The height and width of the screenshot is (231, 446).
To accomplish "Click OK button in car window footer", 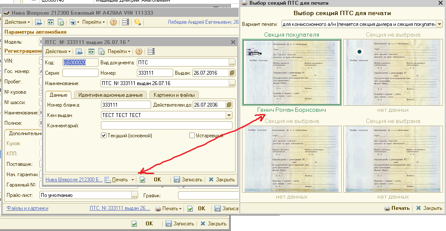I will [x=201, y=209].
